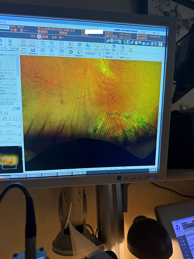Jump to last page arrow icon
This screenshot has width=194, height=259.
tap(18, 108)
